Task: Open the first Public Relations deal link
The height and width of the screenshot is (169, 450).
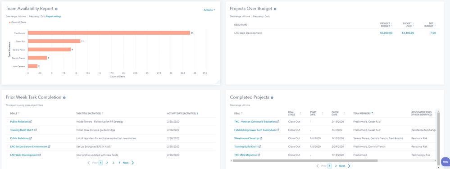Action: click(19, 122)
